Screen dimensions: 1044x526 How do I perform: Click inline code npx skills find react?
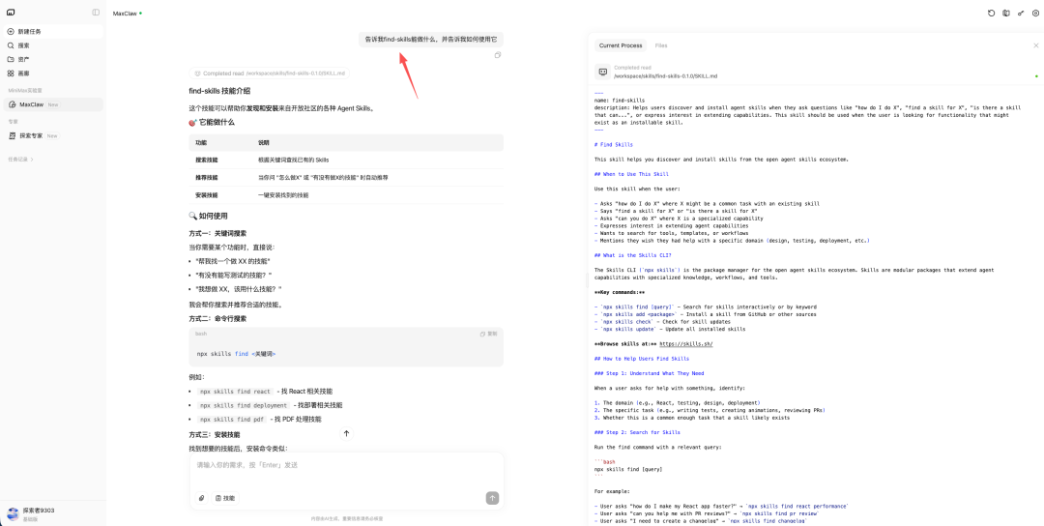235,392
